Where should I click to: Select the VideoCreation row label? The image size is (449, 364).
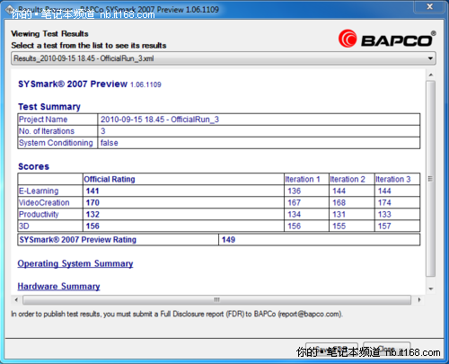pos(44,202)
